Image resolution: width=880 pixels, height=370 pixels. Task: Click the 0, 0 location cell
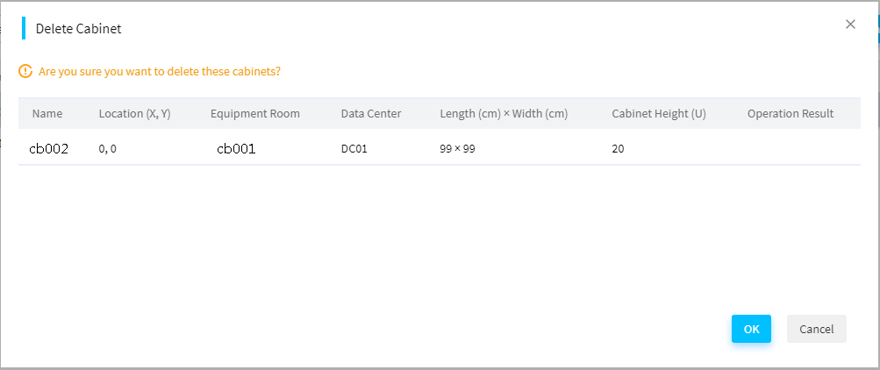(108, 149)
